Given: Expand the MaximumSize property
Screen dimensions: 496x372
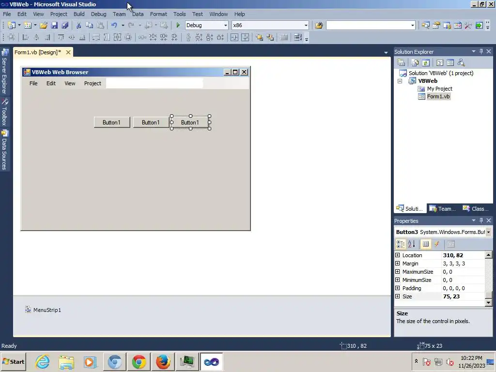Looking at the screenshot, I should click(x=398, y=271).
